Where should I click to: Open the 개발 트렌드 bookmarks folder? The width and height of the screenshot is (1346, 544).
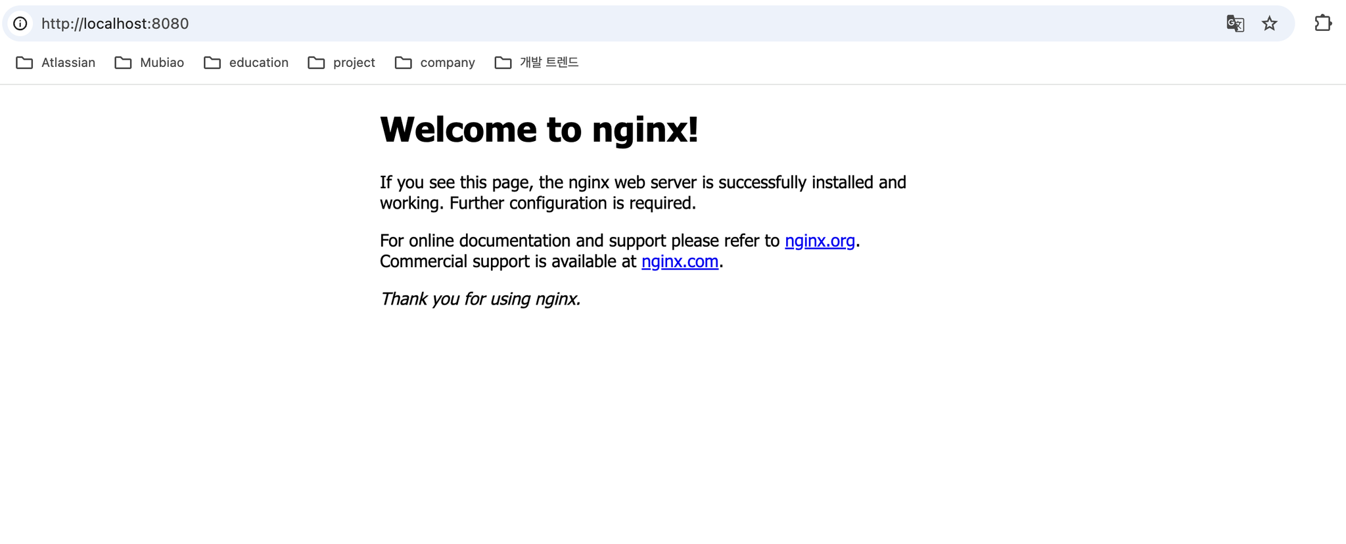tap(536, 62)
